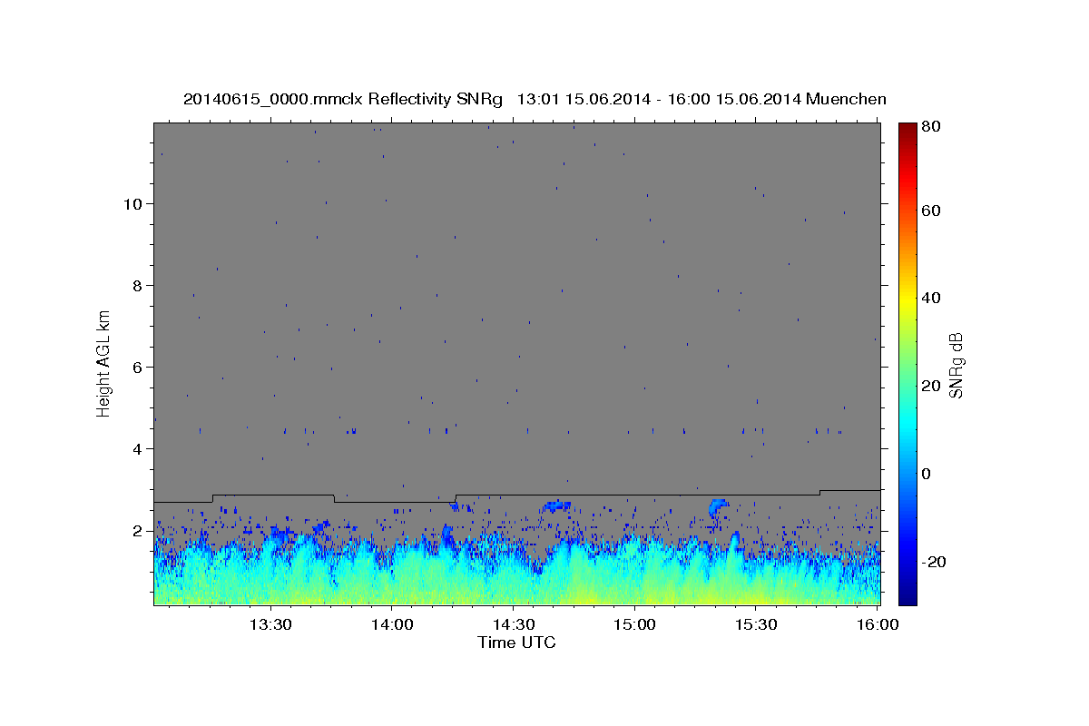This screenshot has width=1089, height=726.
Task: Click the 'Time UTC' axis label
Action: point(516,643)
